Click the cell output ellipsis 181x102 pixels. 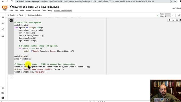(x=11, y=77)
